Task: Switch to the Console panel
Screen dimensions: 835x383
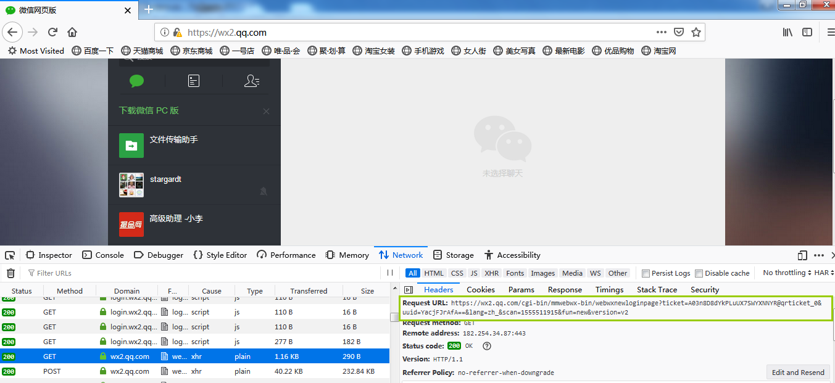Action: (103, 255)
